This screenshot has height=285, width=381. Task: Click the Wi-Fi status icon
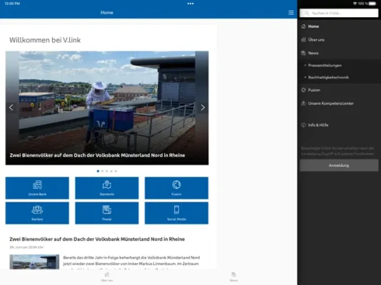click(x=355, y=4)
